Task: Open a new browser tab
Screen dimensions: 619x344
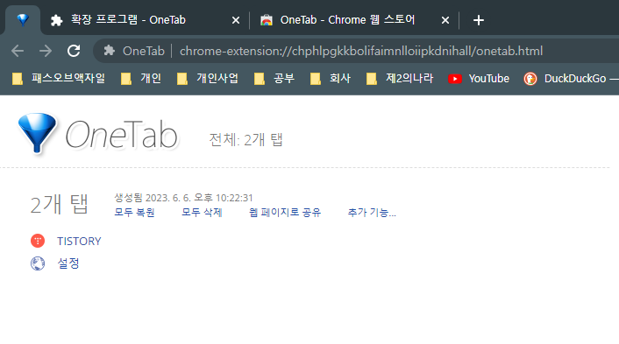Action: pos(479,20)
